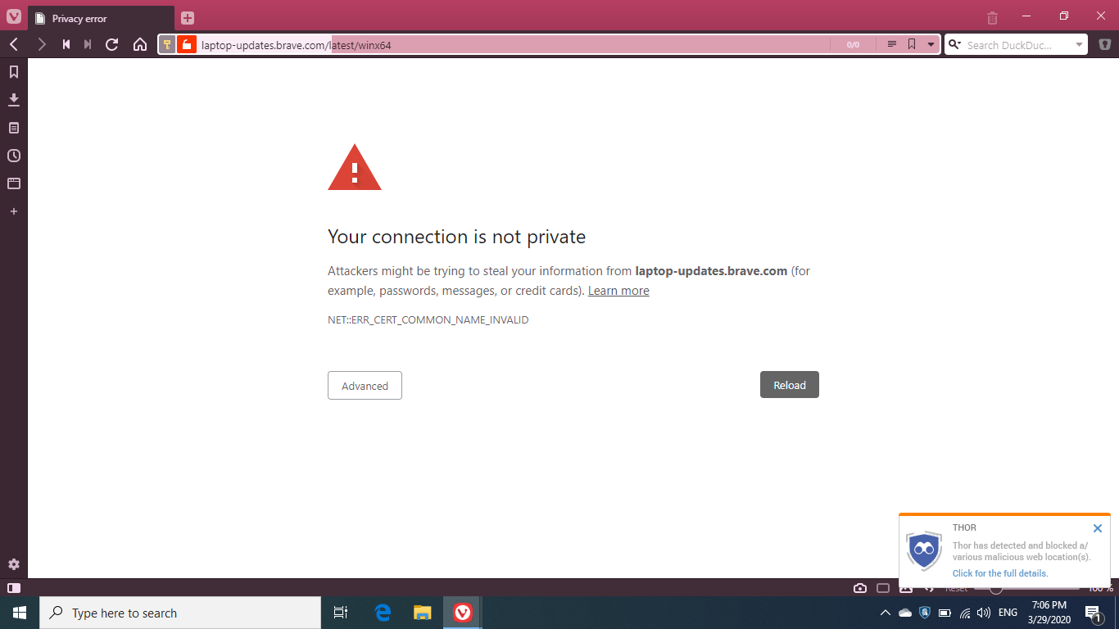The width and height of the screenshot is (1119, 629).
Task: Open the Bitwarden extension
Action: 1105,44
